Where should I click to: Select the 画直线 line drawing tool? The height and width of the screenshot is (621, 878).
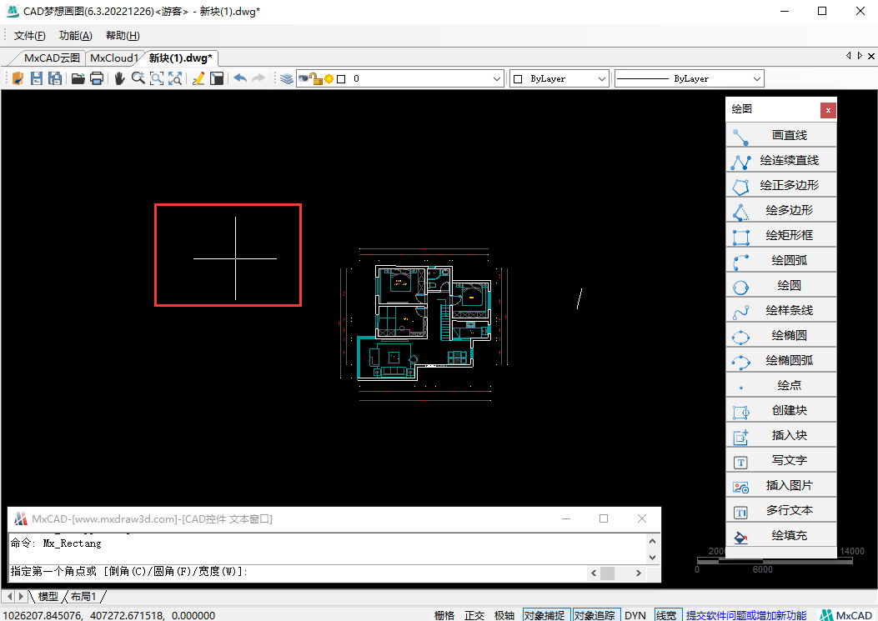(781, 135)
